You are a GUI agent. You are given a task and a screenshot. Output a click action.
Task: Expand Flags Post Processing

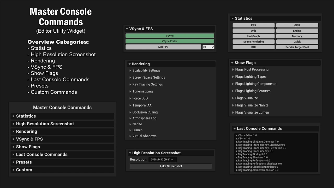252,69
